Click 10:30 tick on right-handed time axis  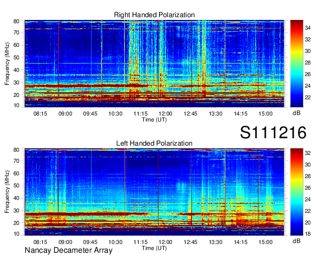pos(115,114)
